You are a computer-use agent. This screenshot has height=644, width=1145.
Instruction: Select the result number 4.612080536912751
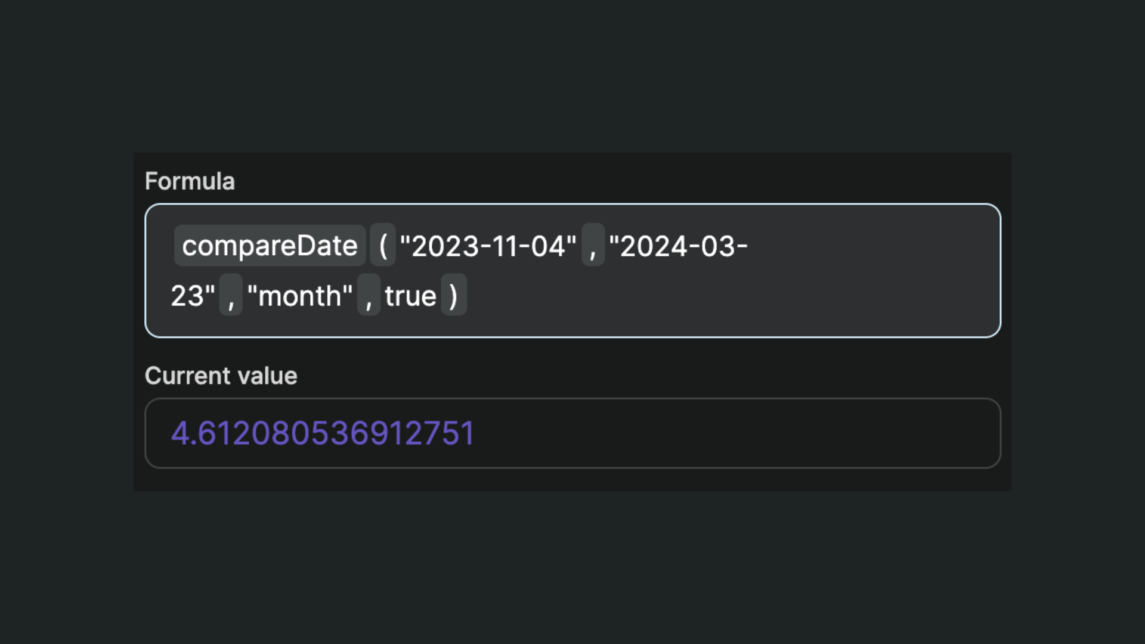tap(323, 433)
